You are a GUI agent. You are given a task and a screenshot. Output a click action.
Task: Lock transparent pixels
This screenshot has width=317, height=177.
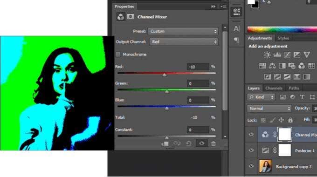(263, 120)
